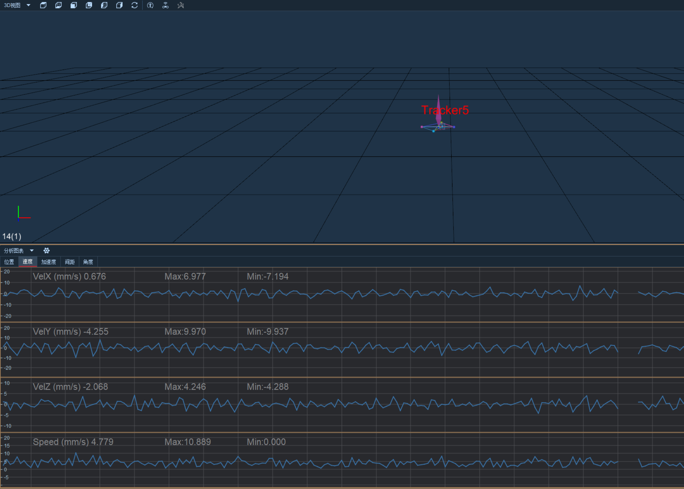684x489 pixels.
Task: Click the Tracker5 label in 3D view
Action: point(445,110)
